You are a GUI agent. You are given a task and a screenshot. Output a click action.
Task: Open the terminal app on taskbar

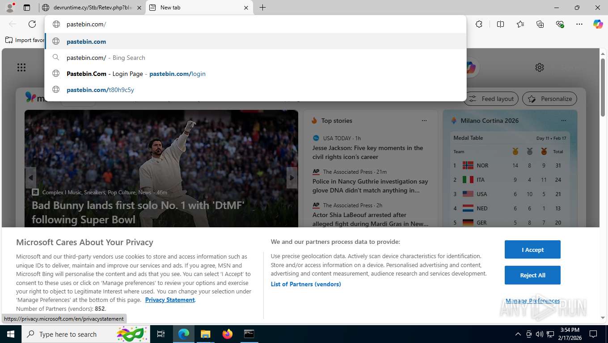pos(249,334)
